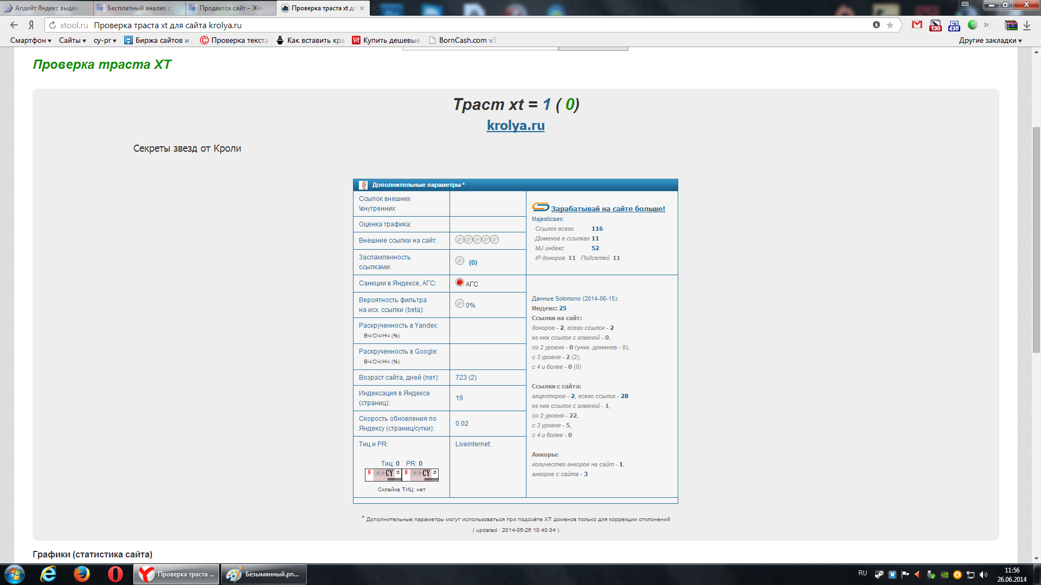Open the Другие закладки dropdown
This screenshot has height=585, width=1041.
pyautogui.click(x=990, y=40)
